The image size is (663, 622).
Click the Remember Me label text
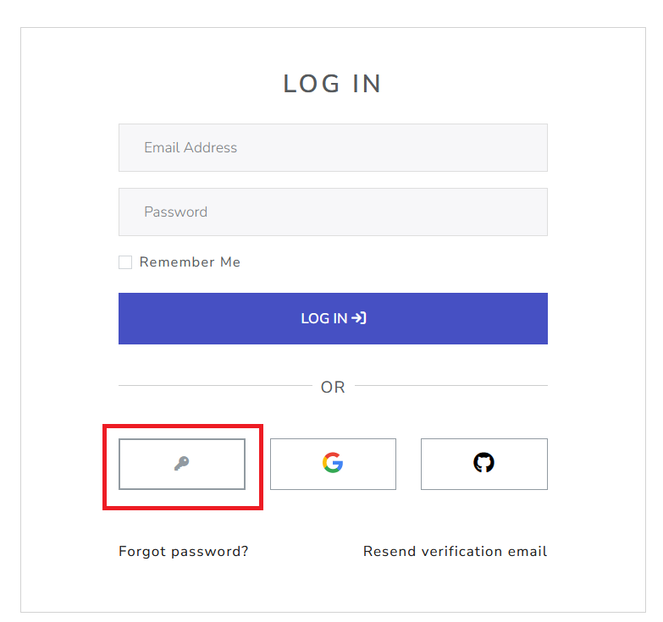tap(190, 262)
